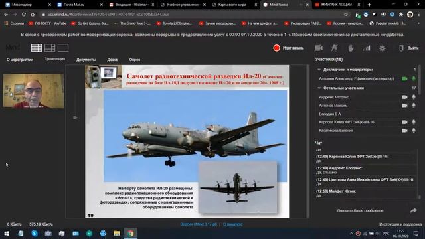The width and height of the screenshot is (425, 239).
Task: Switch to the Почта Mail.ru browser tab
Action: click(x=80, y=5)
